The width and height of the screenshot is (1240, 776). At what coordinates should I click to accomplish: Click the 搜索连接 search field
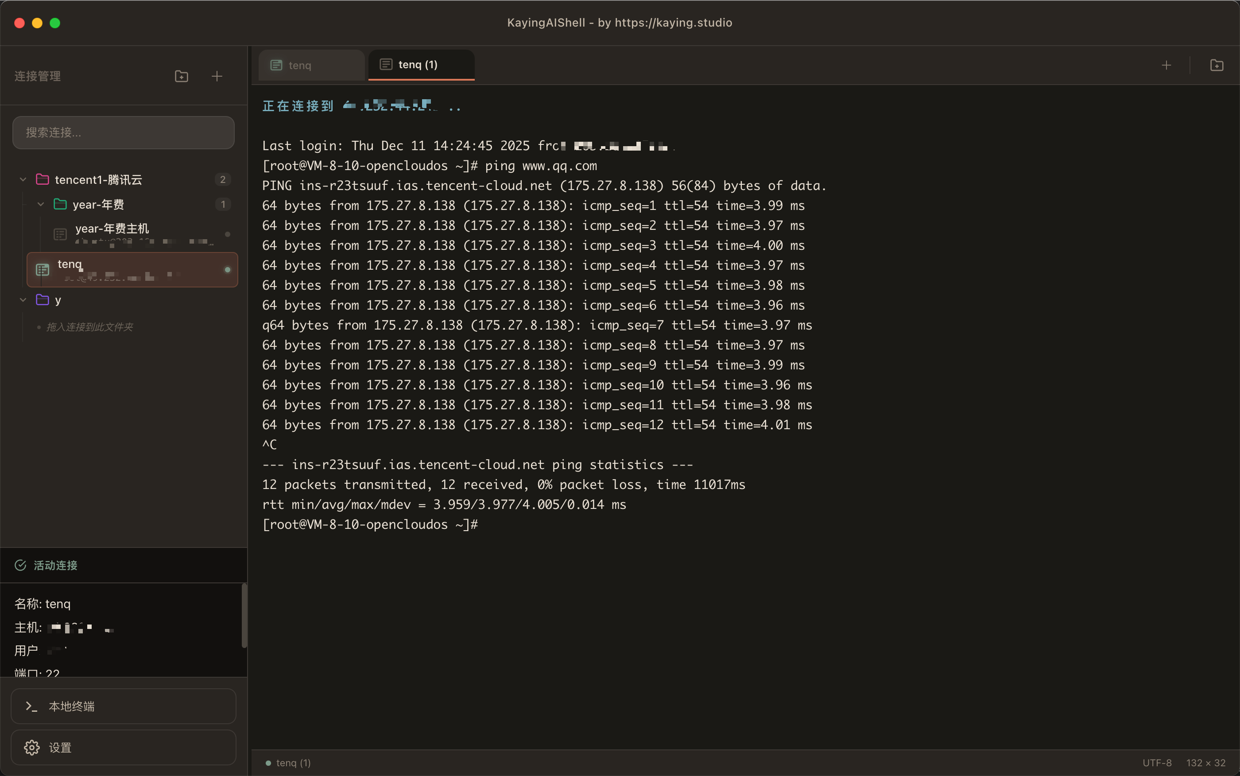(x=123, y=132)
